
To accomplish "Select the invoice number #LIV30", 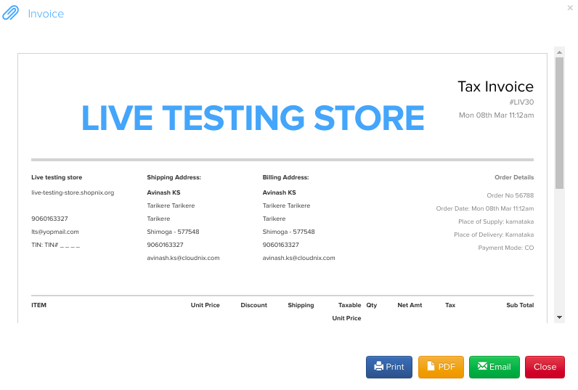I will 521,102.
